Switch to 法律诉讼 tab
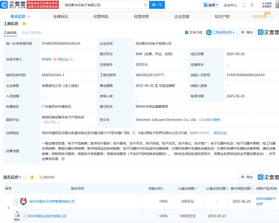Screen dimensions: 279x223 point(61,17)
